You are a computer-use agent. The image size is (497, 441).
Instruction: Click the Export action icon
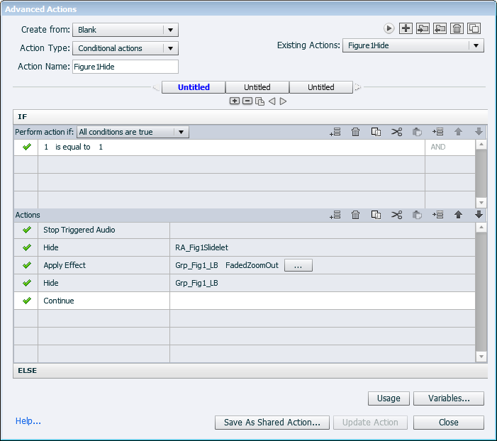pos(440,28)
